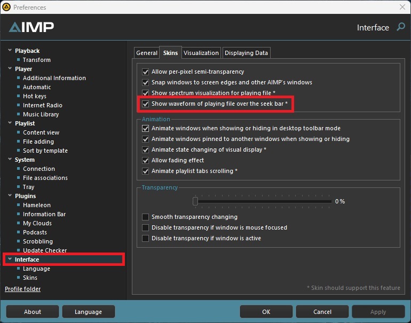Select Tray in tree
The image size is (411, 323).
(29, 187)
